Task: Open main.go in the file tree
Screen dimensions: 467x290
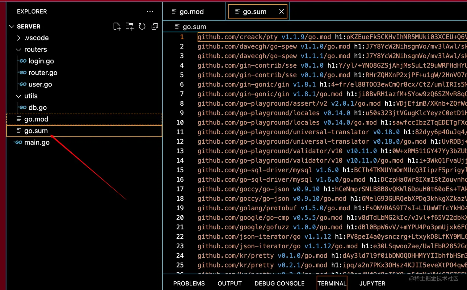Action: 37,142
